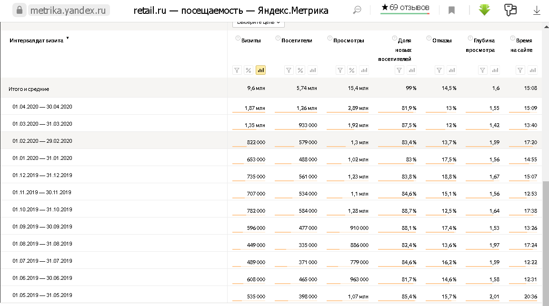Click the Итого и средние summary row label
This screenshot has height=306, width=549.
coord(29,89)
